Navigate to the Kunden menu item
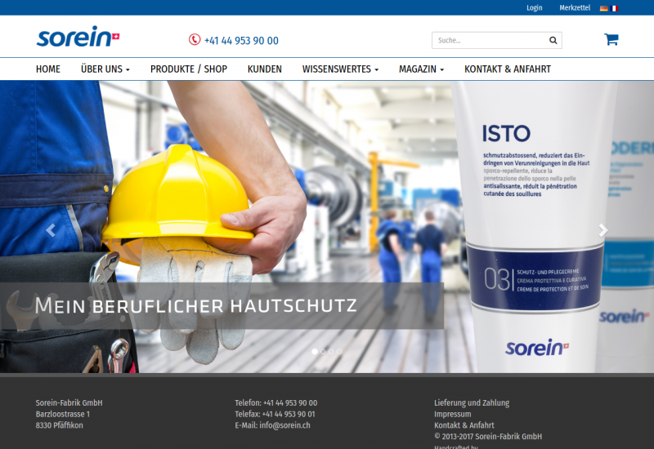This screenshot has height=449, width=654. (x=265, y=69)
